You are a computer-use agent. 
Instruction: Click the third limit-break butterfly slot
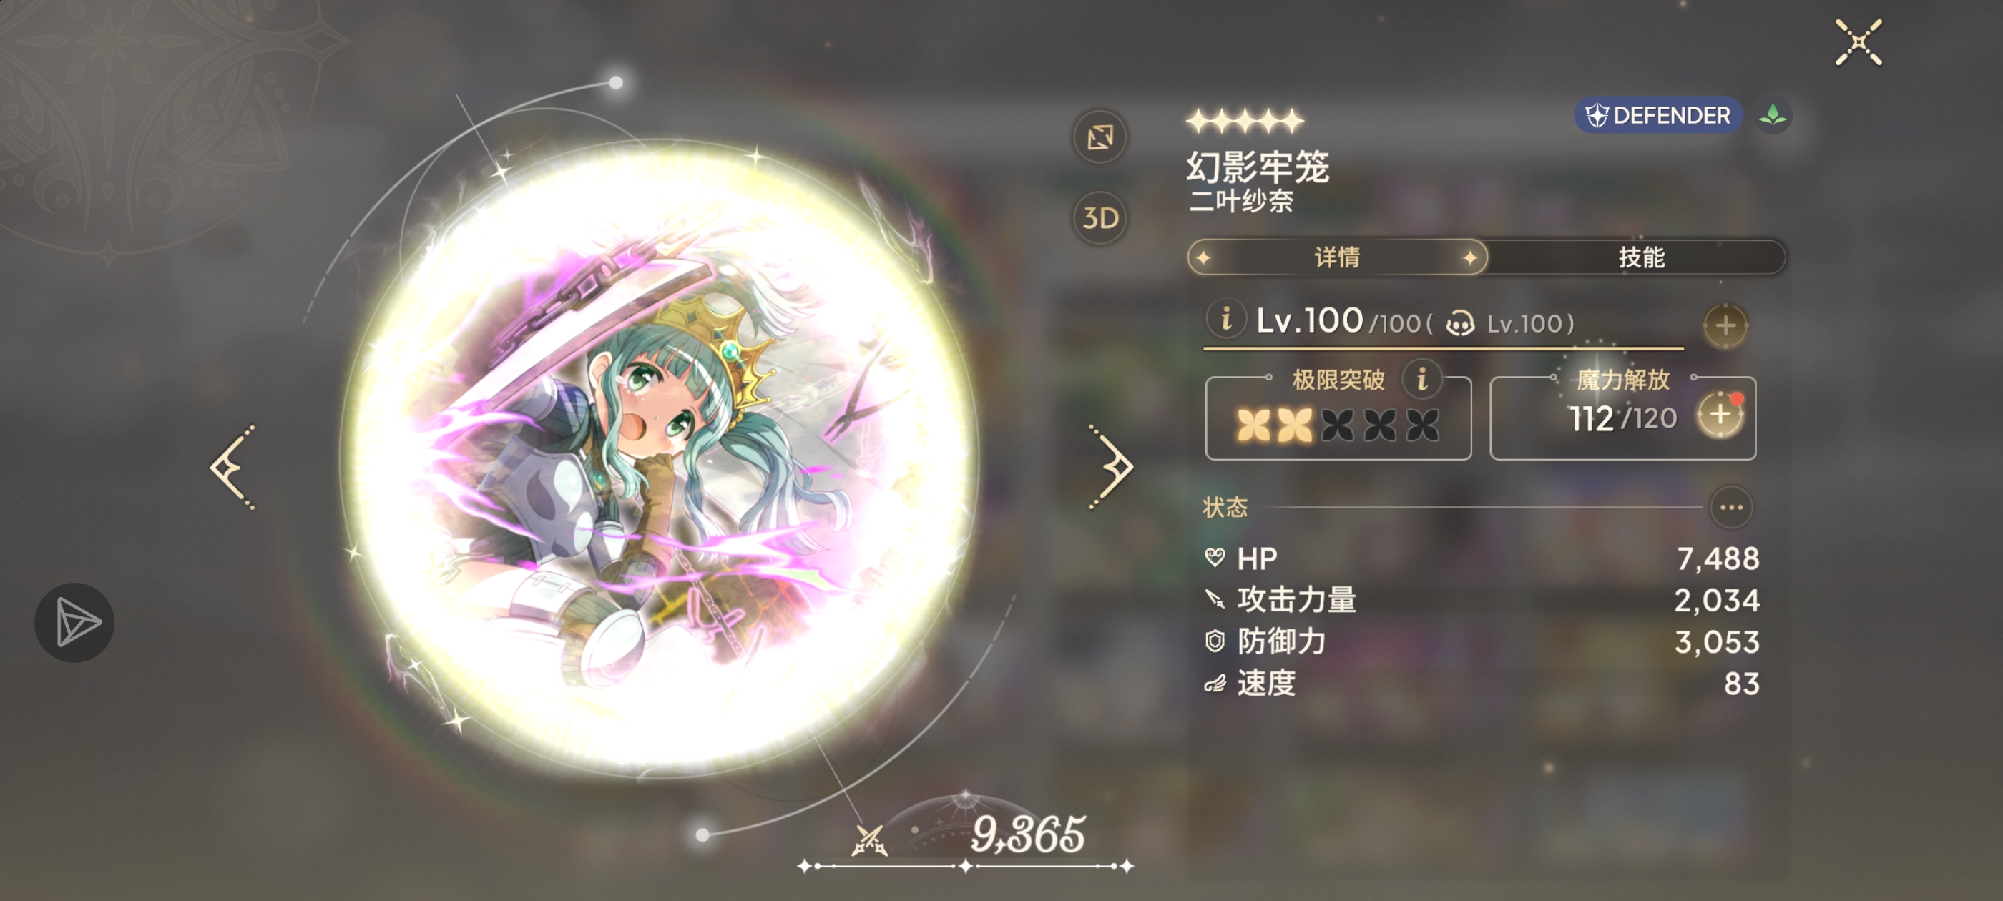(1338, 425)
